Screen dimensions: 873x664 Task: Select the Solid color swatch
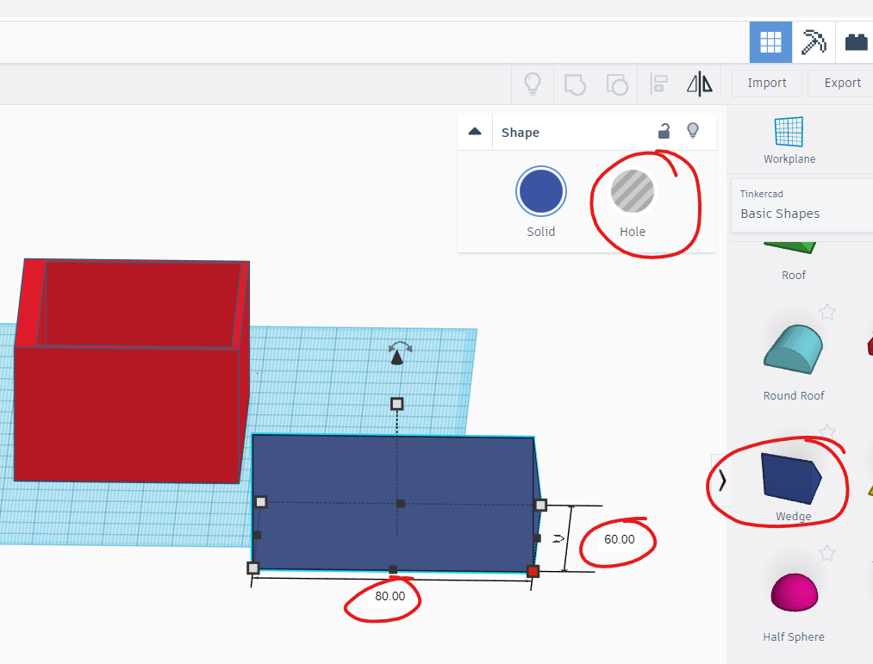(x=541, y=191)
